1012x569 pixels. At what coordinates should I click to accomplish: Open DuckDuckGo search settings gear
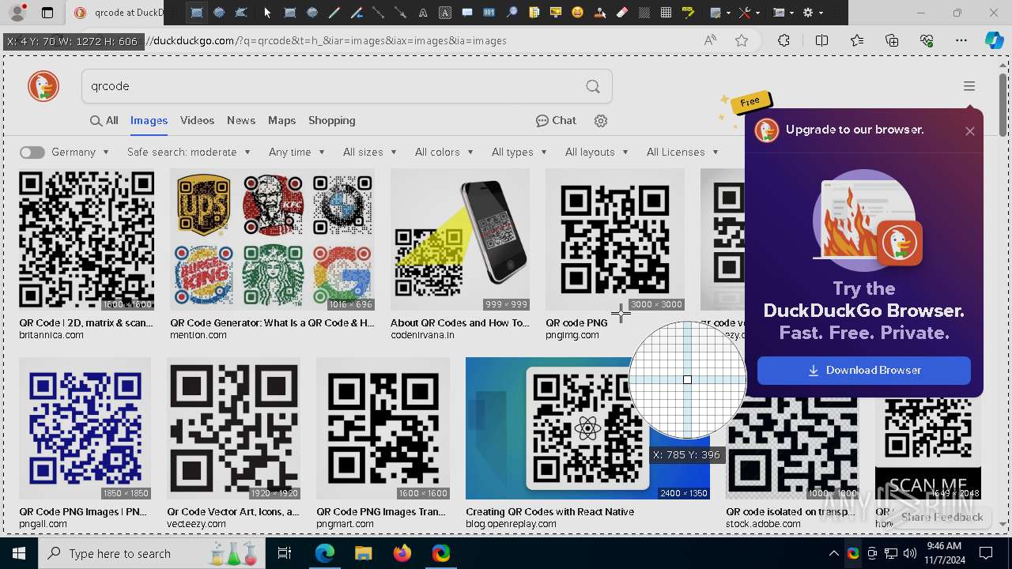click(601, 121)
